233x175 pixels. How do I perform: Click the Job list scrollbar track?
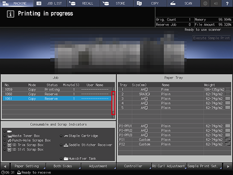click(x=114, y=103)
